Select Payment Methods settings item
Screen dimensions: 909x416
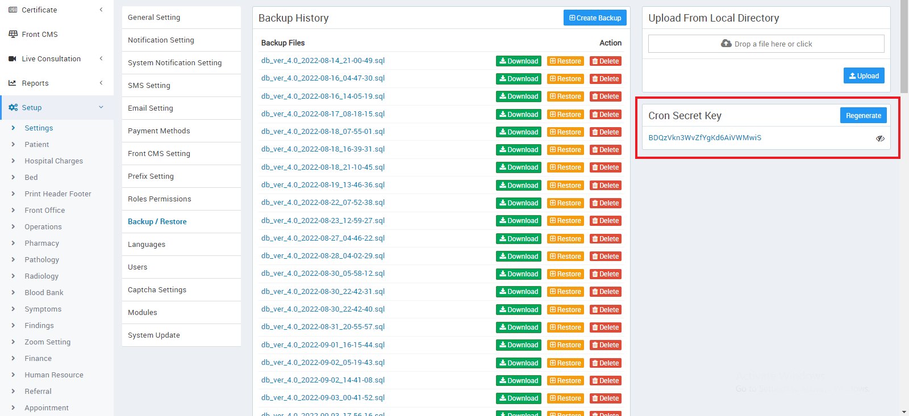click(159, 131)
